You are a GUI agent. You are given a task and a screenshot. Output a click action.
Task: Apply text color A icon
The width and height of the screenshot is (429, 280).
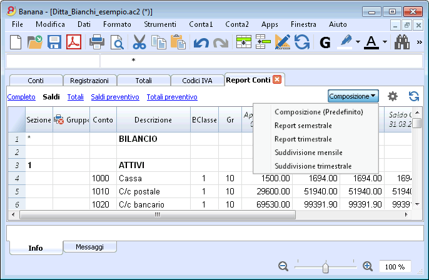371,42
